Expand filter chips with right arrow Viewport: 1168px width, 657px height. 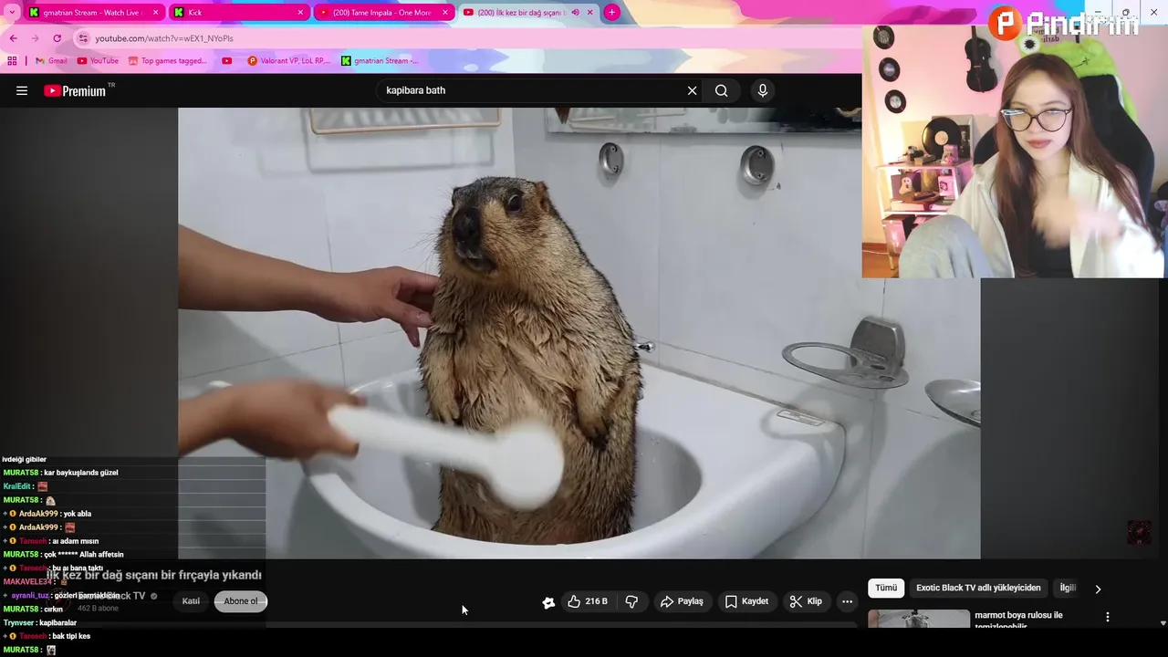pos(1098,589)
